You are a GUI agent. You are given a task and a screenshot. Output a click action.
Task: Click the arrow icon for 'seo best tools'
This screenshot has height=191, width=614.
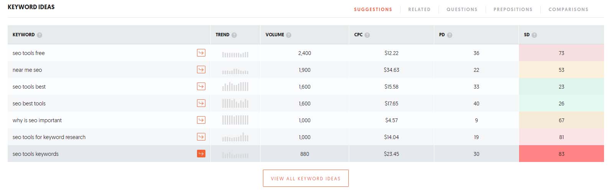click(x=201, y=103)
